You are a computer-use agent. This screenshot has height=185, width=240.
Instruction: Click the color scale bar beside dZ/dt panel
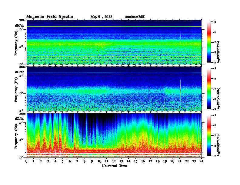click(209, 135)
